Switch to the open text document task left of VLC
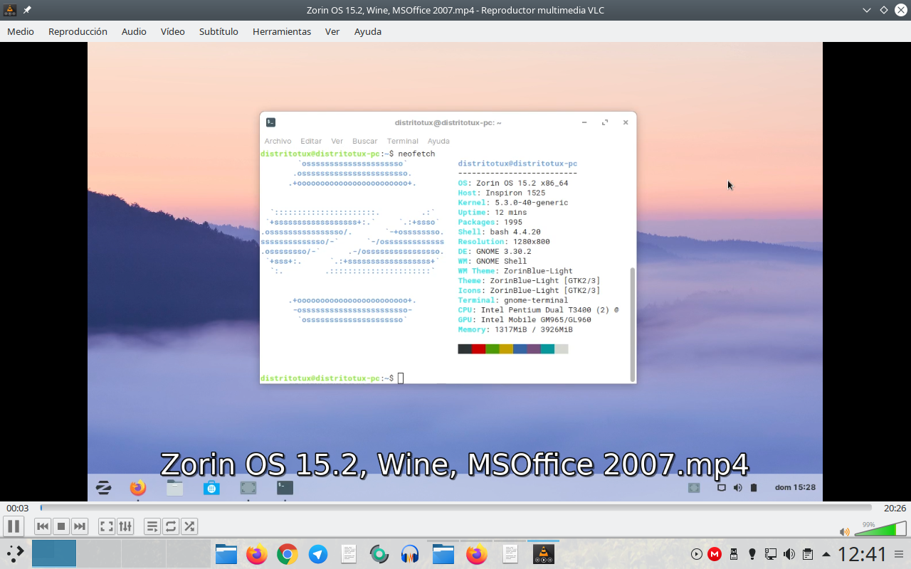 510,553
